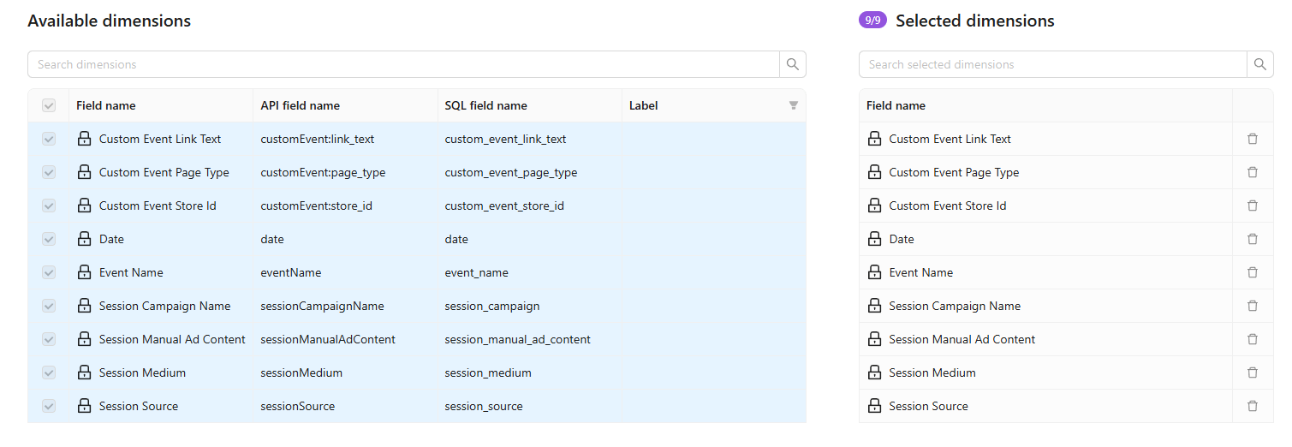Delete Session Medium from selected list
Image resolution: width=1292 pixels, height=447 pixels.
[x=1252, y=372]
